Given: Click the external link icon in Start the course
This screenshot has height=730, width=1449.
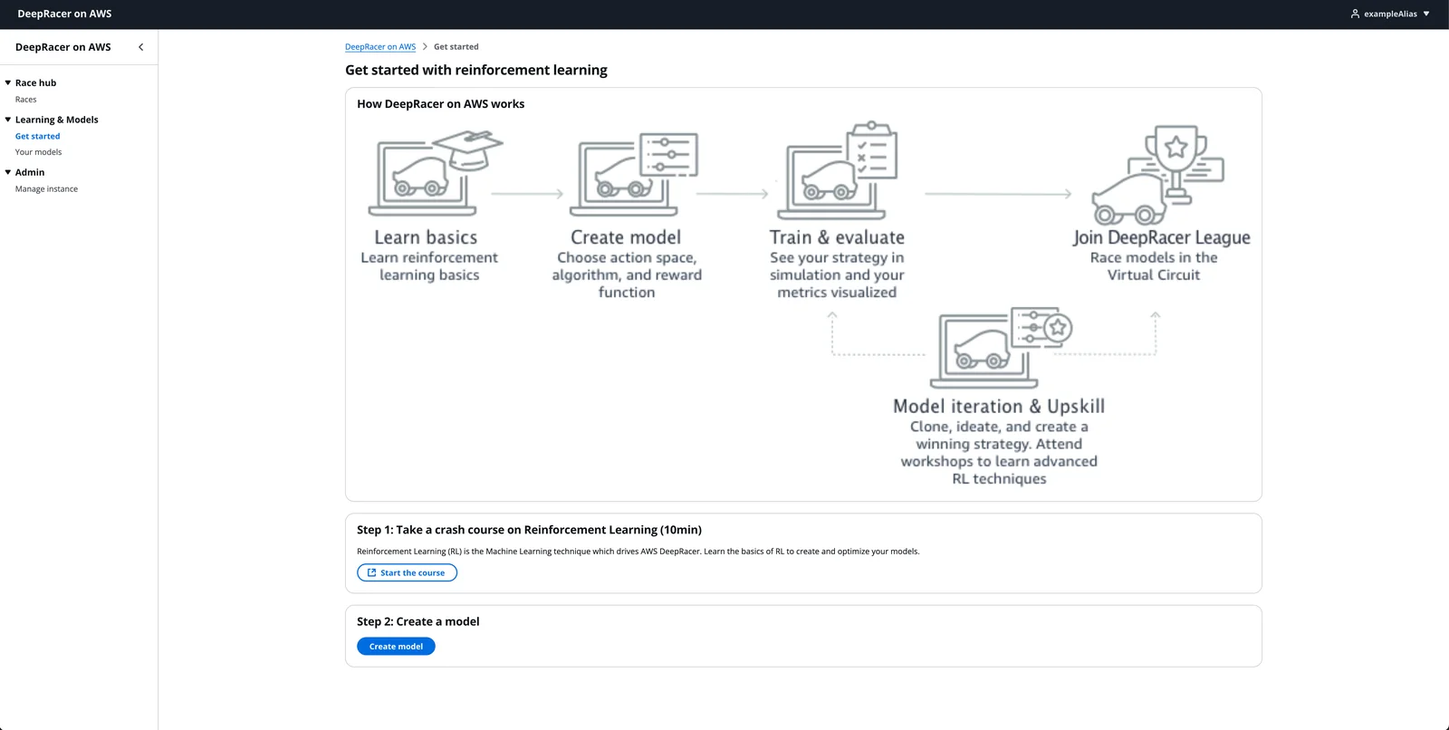Looking at the screenshot, I should coord(371,572).
